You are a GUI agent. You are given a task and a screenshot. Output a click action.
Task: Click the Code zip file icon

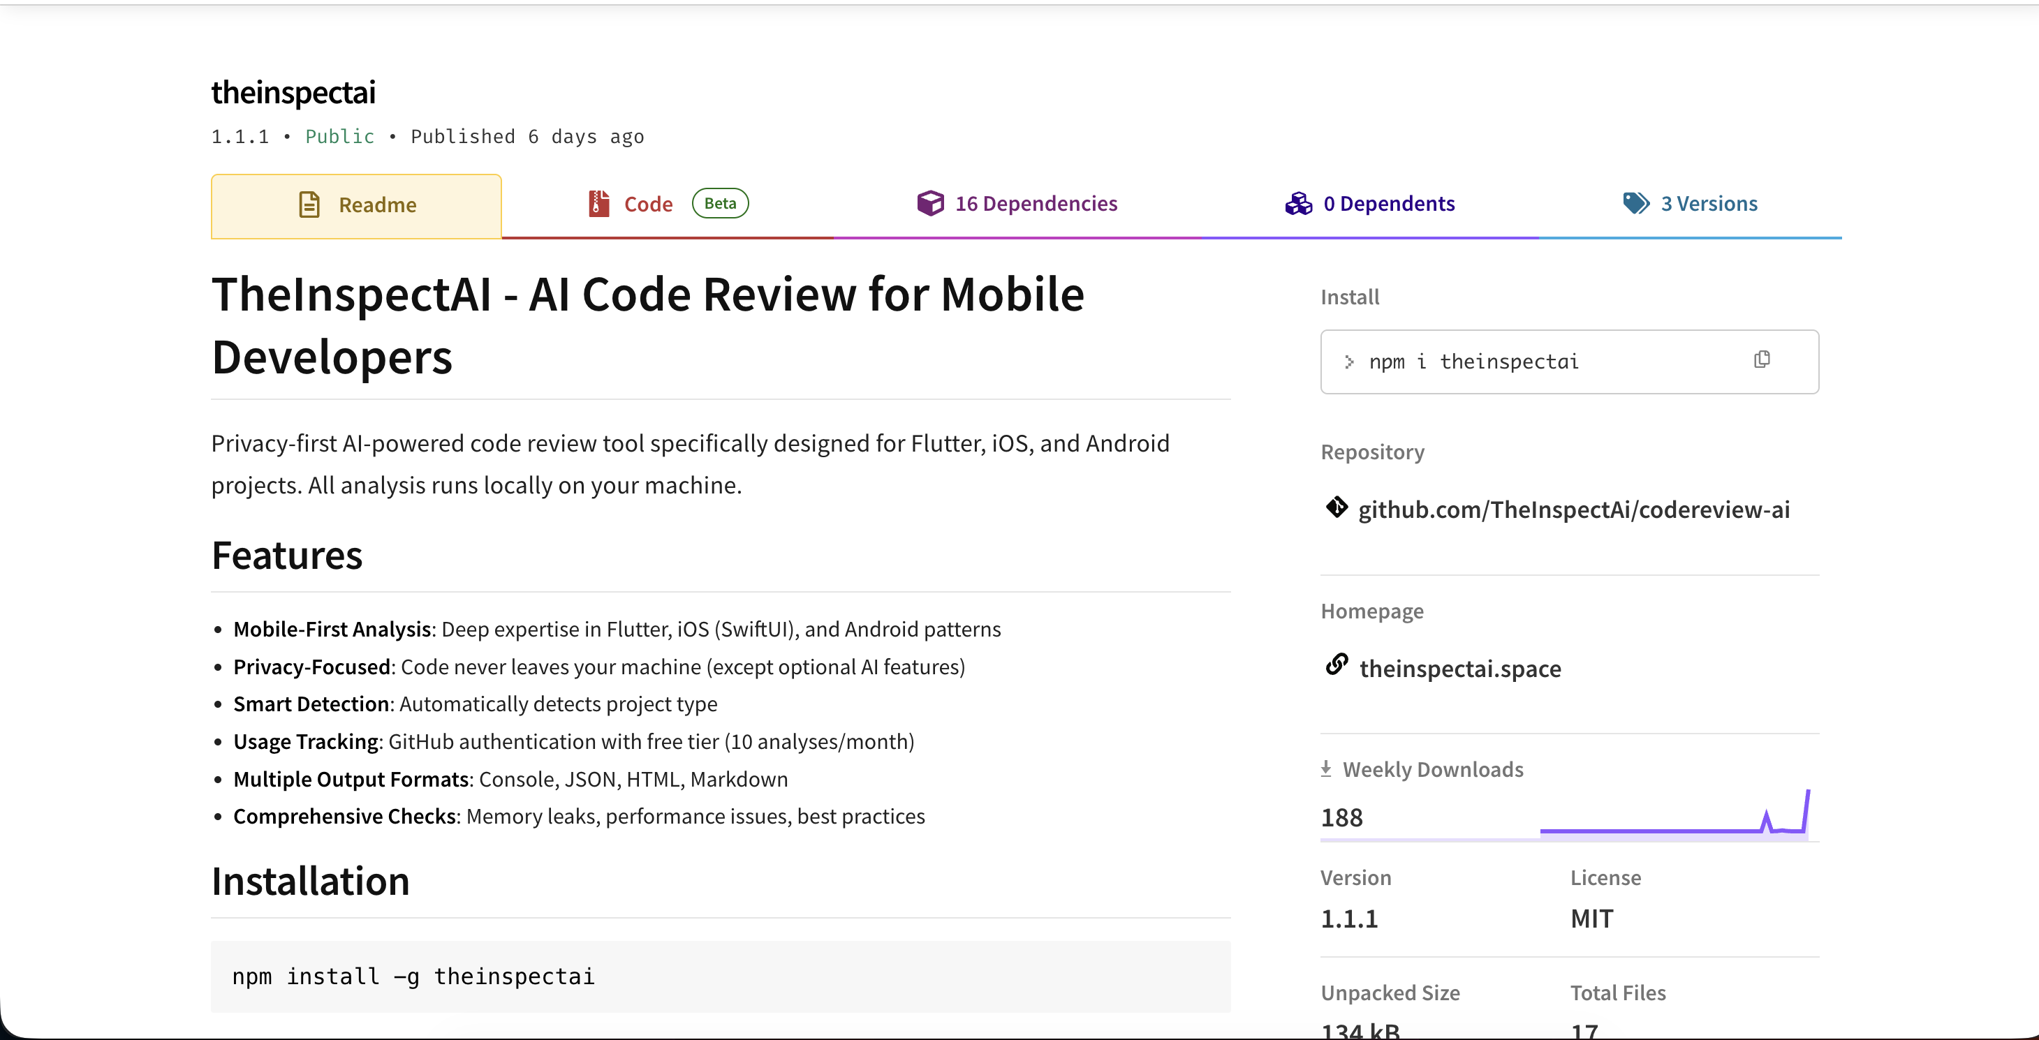click(x=599, y=205)
